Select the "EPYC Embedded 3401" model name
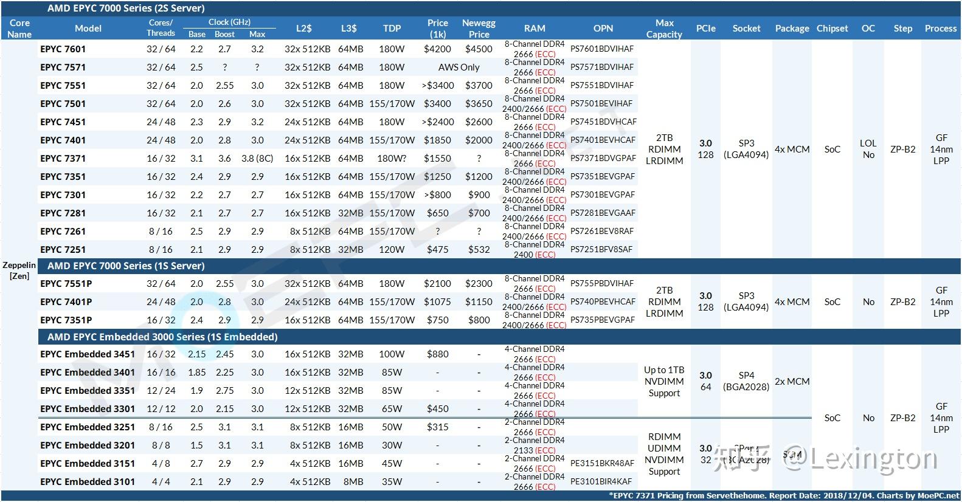 tap(88, 373)
